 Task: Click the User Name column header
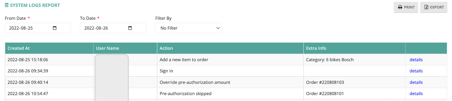(125, 48)
